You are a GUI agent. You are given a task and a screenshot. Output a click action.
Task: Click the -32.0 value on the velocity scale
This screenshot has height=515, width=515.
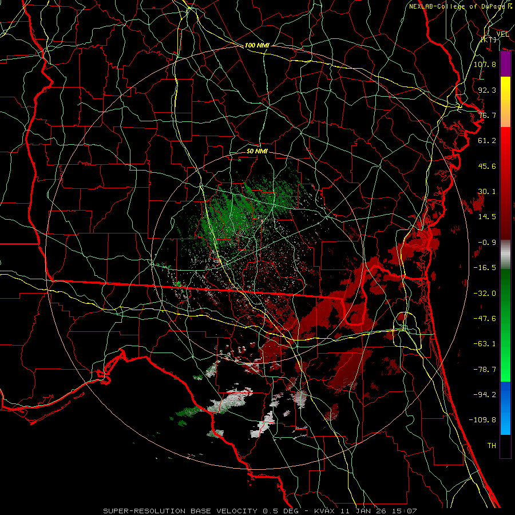click(485, 294)
